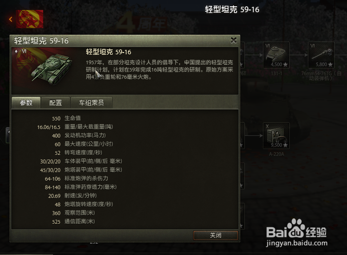Screen dimensions: 347x255
Task: Click the Chinese nation flag emblem
Action: coord(30,19)
